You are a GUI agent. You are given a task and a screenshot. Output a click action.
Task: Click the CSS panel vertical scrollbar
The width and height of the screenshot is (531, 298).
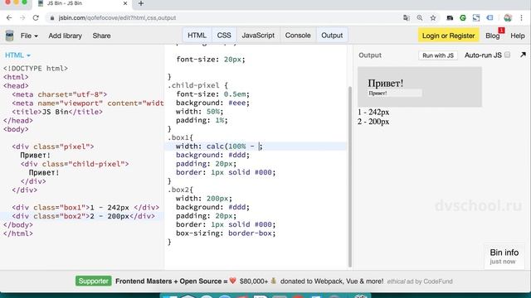350,176
